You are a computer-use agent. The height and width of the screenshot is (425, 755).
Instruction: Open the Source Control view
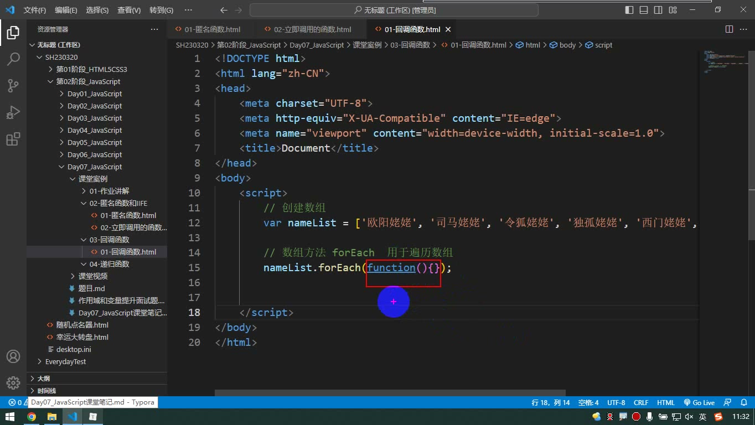[x=13, y=86]
